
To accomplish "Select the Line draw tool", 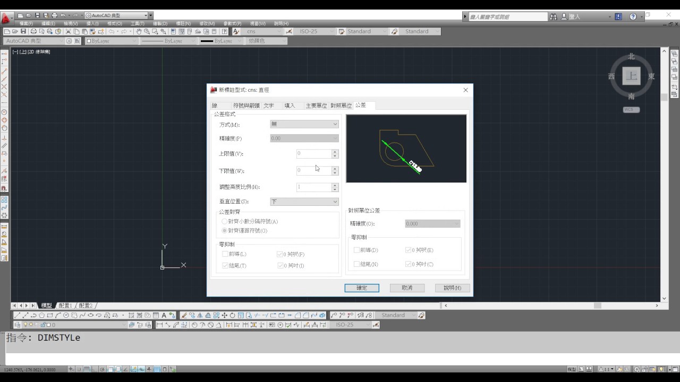I will tap(18, 315).
